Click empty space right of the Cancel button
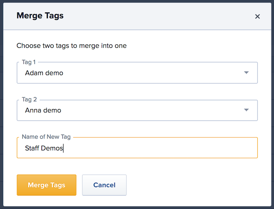Image resolution: width=274 pixels, height=209 pixels. (x=193, y=185)
